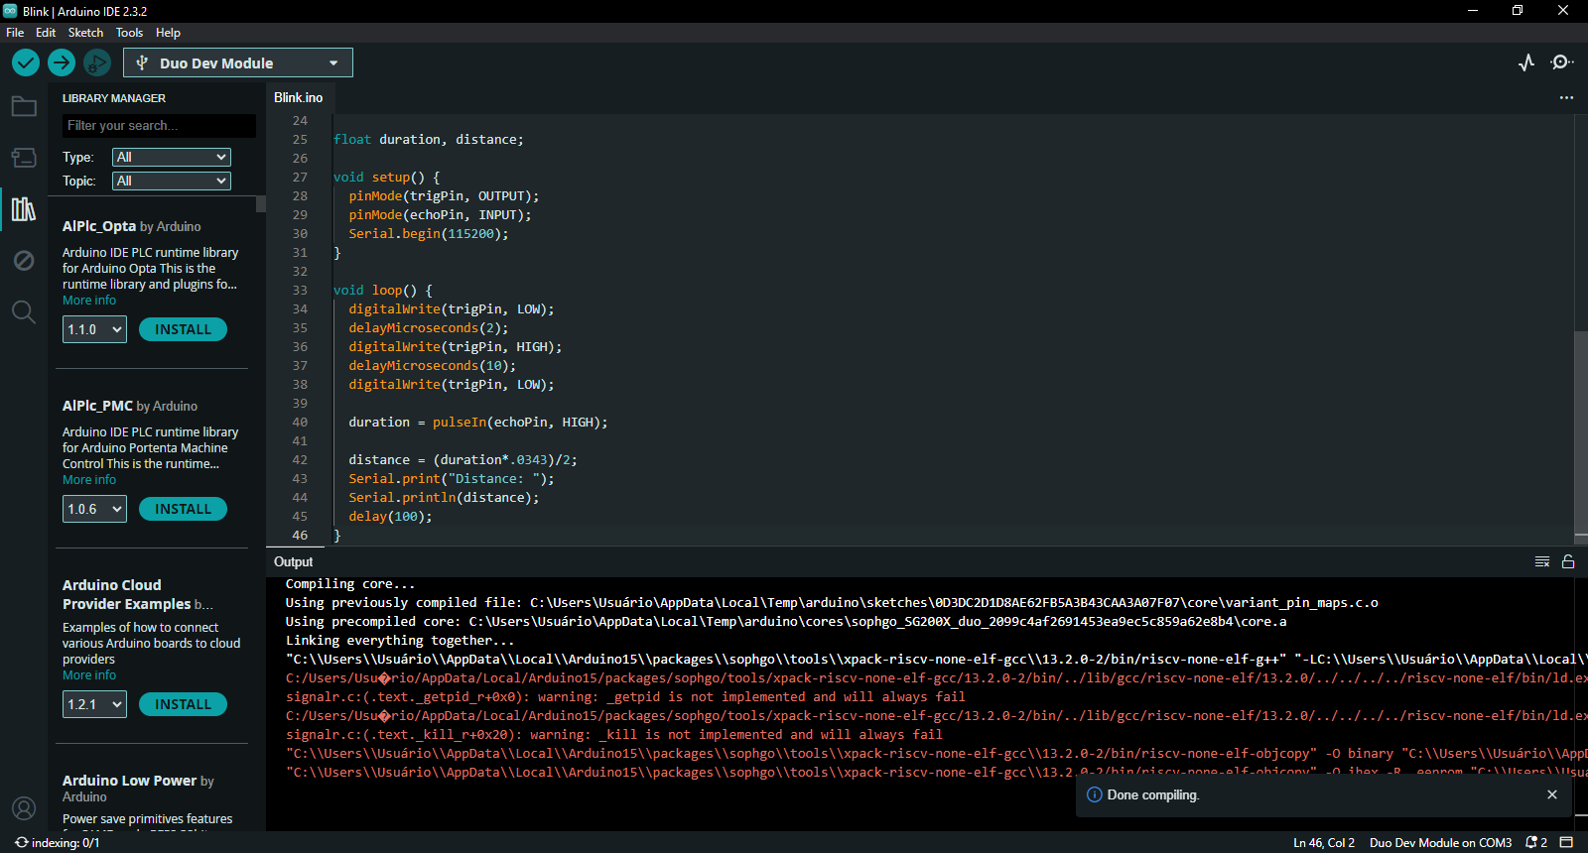Viewport: 1588px width, 853px height.
Task: Click the 'Linking everything together...' output line
Action: (x=400, y=641)
